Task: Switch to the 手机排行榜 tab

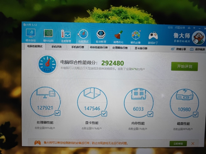Action: coord(78,47)
